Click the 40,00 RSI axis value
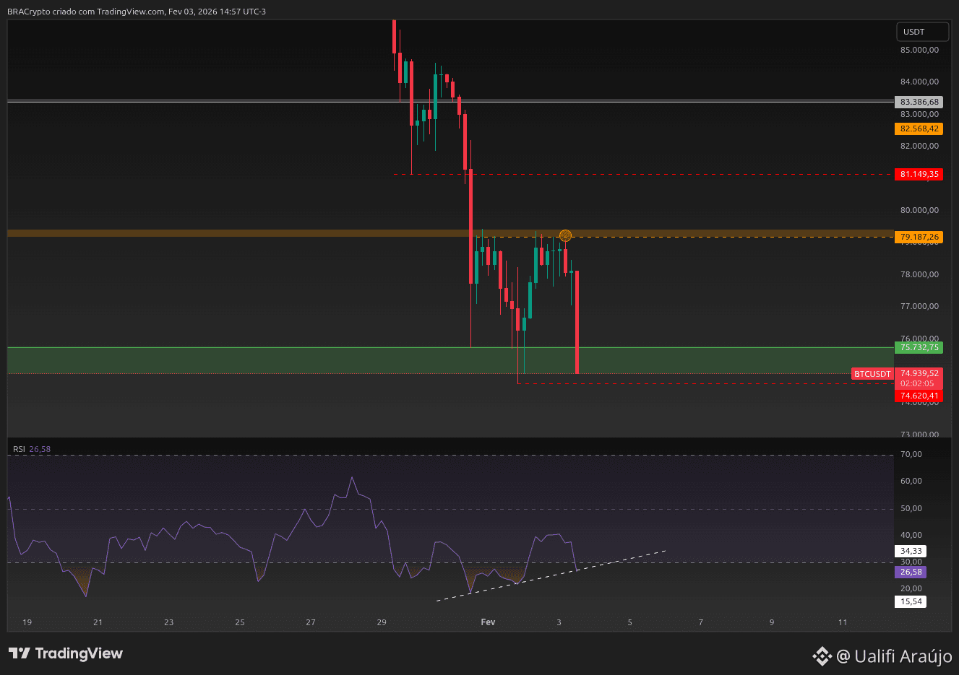The image size is (959, 675). point(911,535)
